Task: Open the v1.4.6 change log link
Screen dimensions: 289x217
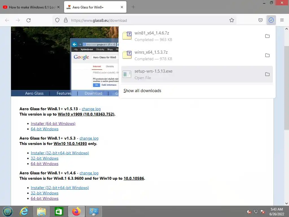Action: [89, 173]
